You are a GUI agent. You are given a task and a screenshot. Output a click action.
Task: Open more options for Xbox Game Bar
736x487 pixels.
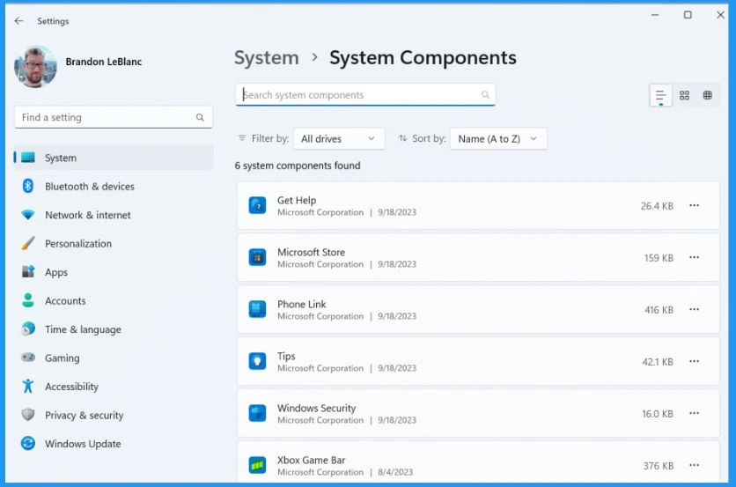click(695, 465)
